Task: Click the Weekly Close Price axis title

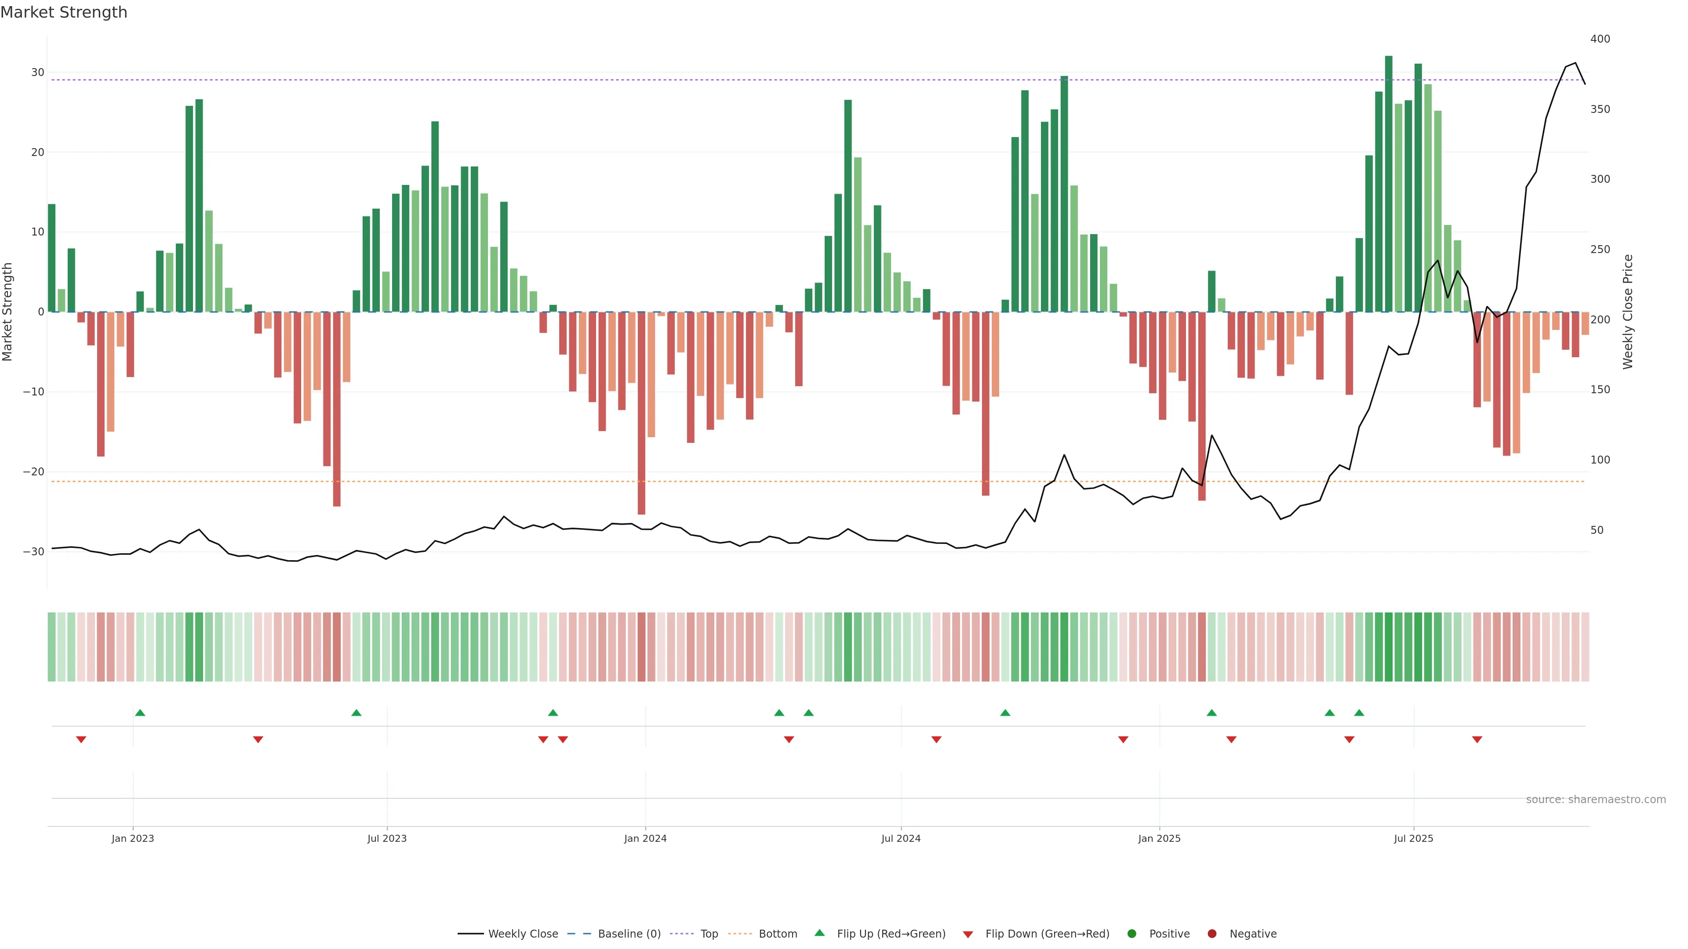Action: 1628,312
